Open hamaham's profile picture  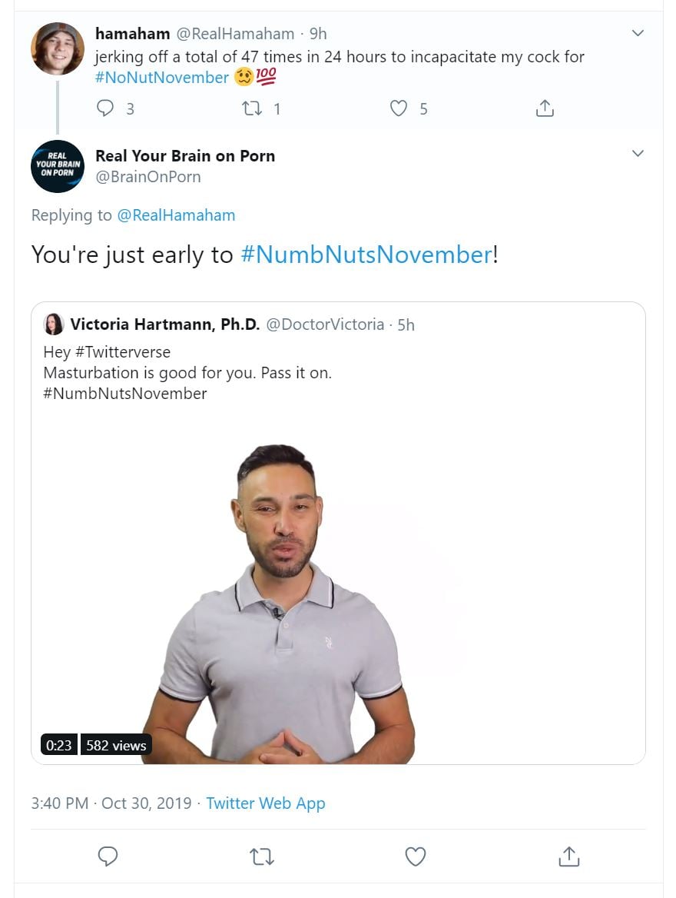click(58, 48)
